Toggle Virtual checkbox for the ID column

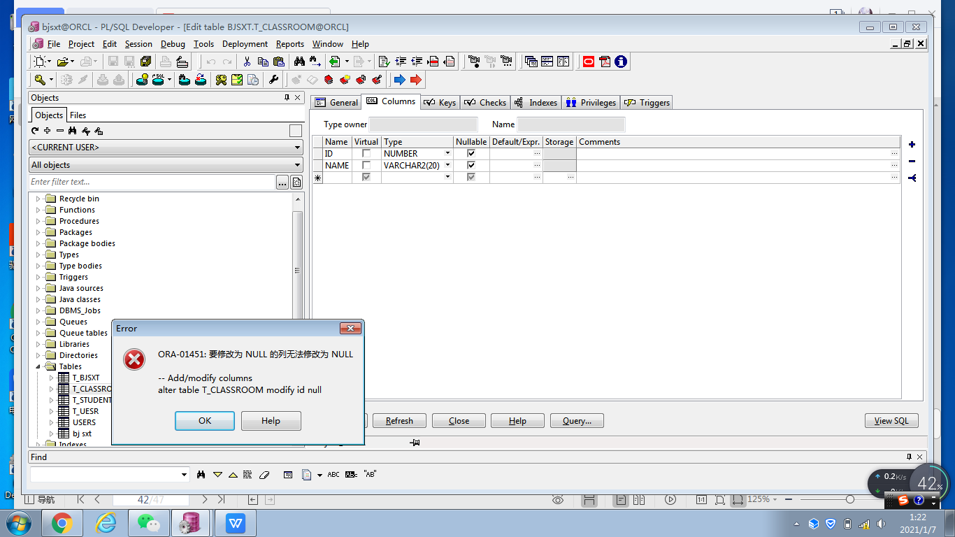pyautogui.click(x=366, y=154)
